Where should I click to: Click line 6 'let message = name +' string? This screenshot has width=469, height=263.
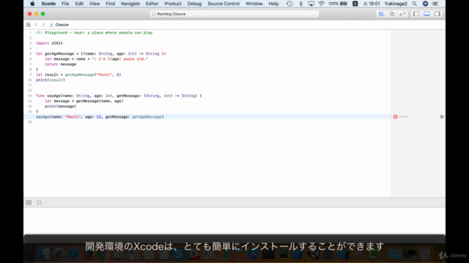[x=96, y=59]
